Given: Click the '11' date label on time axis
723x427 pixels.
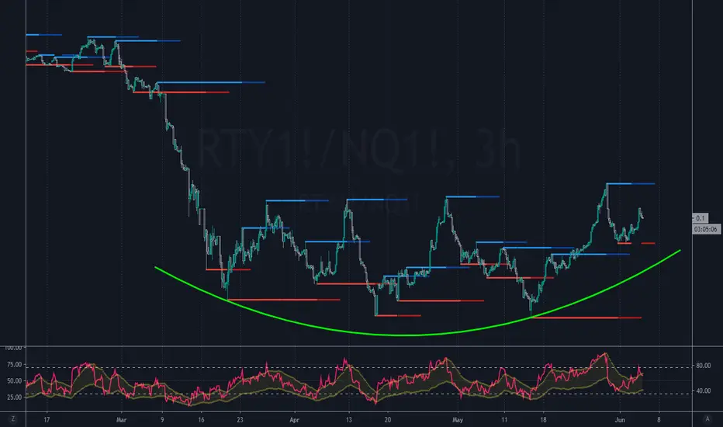Looking at the screenshot, I should [504, 420].
